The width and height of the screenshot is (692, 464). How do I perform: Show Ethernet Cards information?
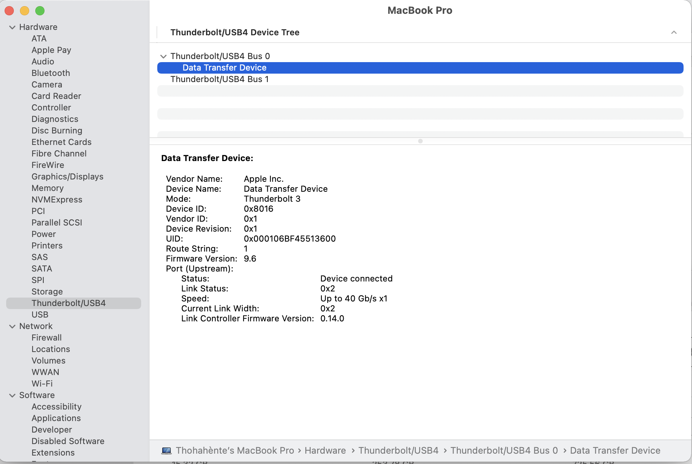61,142
